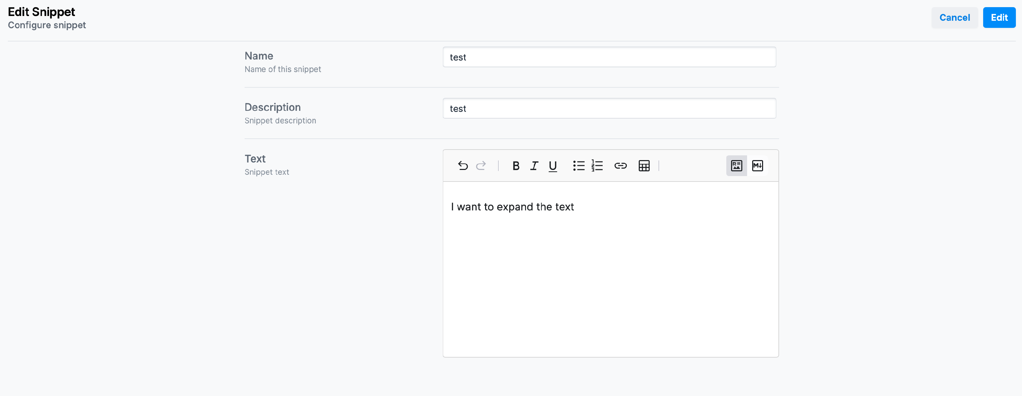Switch editor to rich text mode
The image size is (1022, 396).
click(x=736, y=166)
